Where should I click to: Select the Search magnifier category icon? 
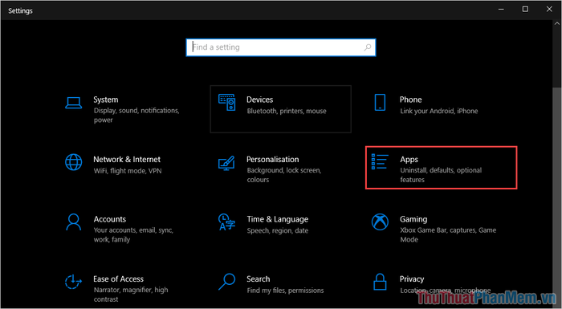pyautogui.click(x=227, y=282)
